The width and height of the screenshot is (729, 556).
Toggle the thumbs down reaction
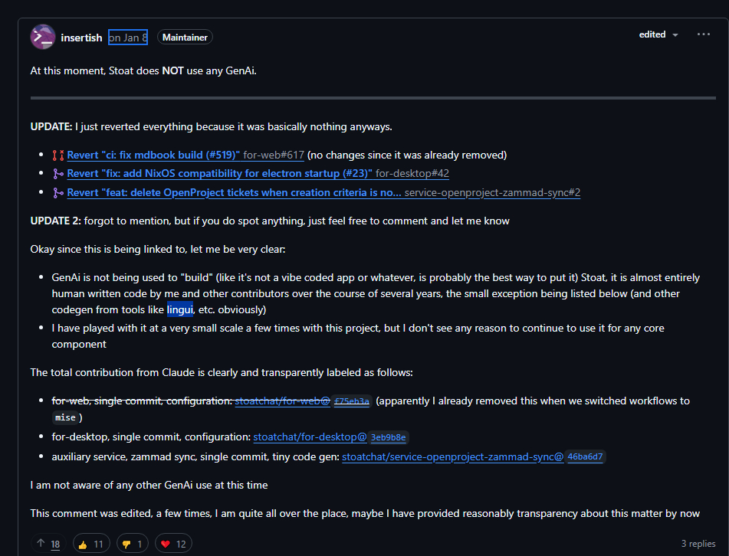tap(131, 544)
